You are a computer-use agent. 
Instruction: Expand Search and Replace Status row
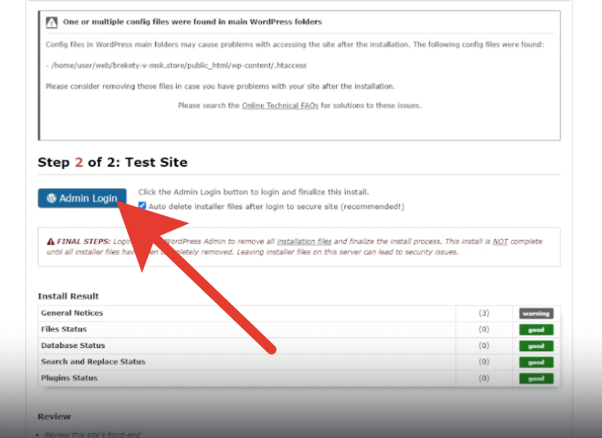92,362
